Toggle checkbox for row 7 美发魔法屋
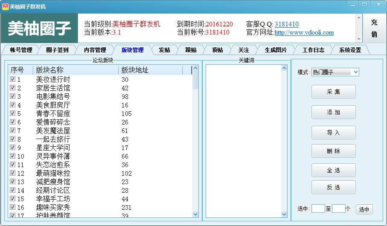The image size is (387, 226). pyautogui.click(x=13, y=130)
